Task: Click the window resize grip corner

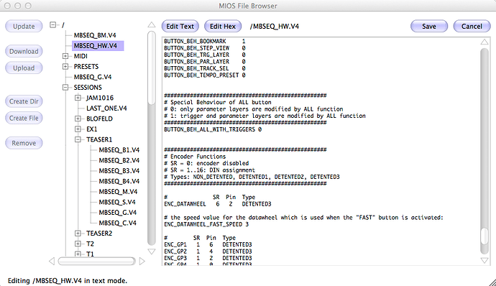Action: click(x=492, y=282)
